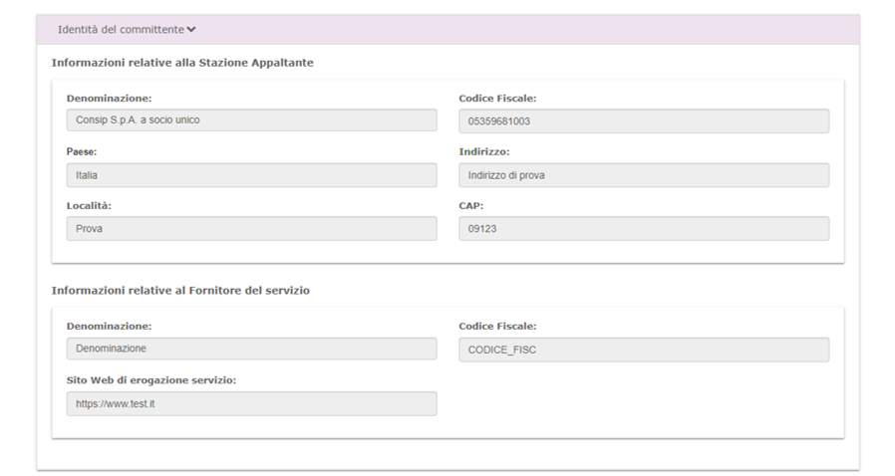Click the Informazioni relative al Fornitore del servizio heading
The image size is (895, 476).
click(x=180, y=290)
